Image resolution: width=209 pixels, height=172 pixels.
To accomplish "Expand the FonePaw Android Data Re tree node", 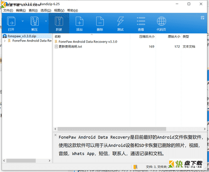I will (x=5, y=41).
